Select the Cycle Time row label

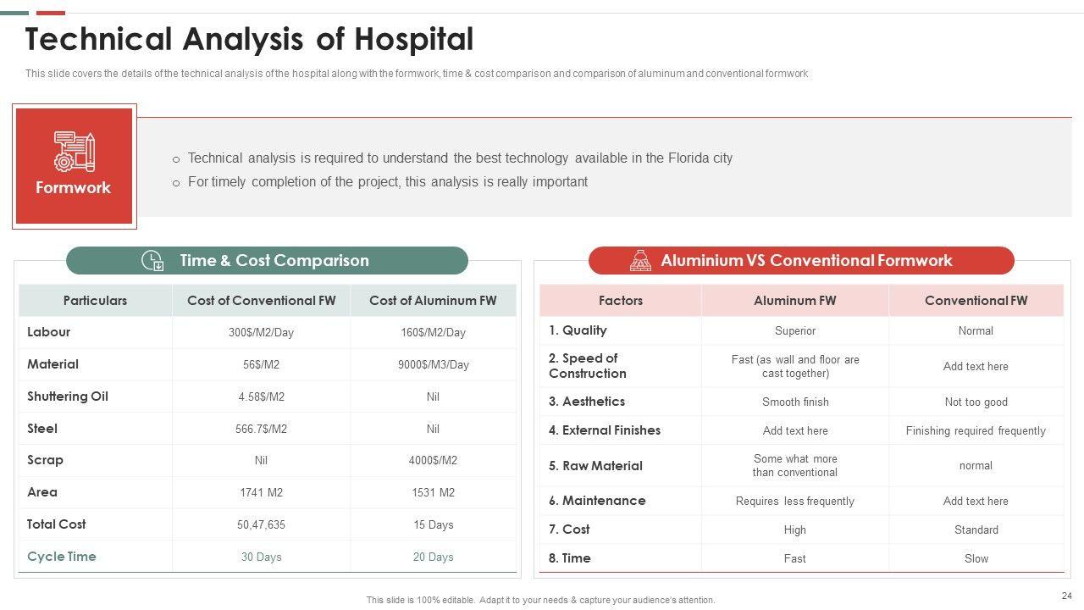pyautogui.click(x=62, y=557)
